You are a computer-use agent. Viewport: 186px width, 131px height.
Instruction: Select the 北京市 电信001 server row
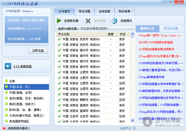pos(81,120)
